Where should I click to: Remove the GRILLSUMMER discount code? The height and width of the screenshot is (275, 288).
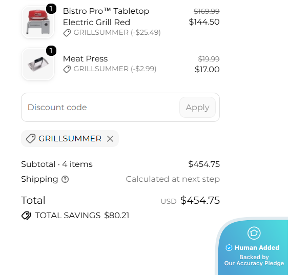tap(110, 139)
